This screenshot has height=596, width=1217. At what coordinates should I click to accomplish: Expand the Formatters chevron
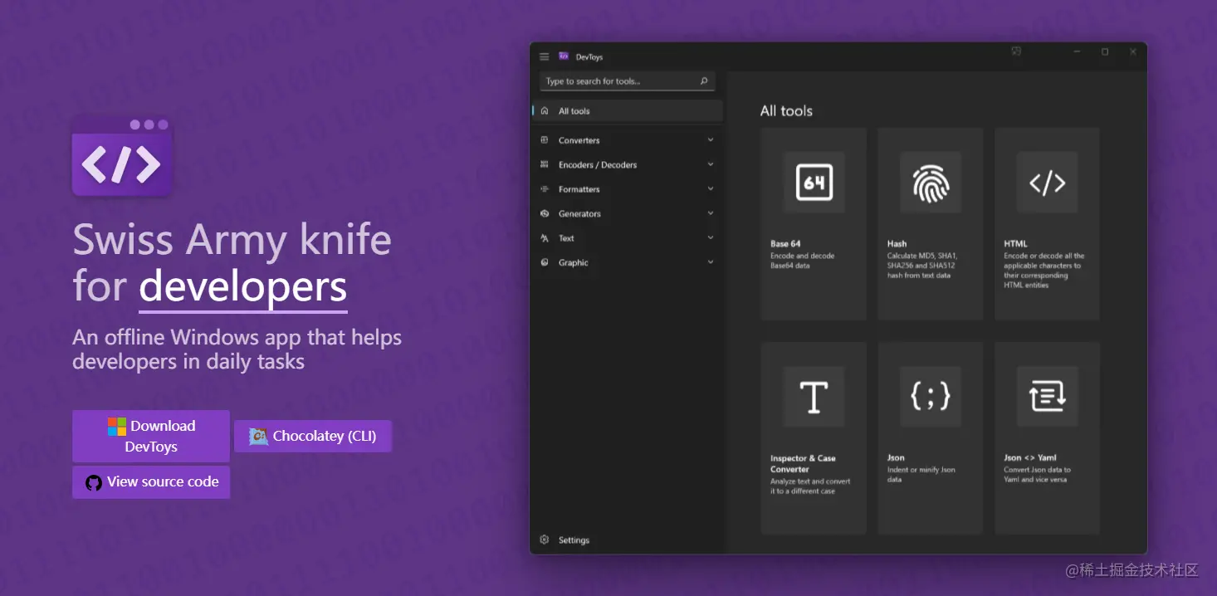click(711, 189)
